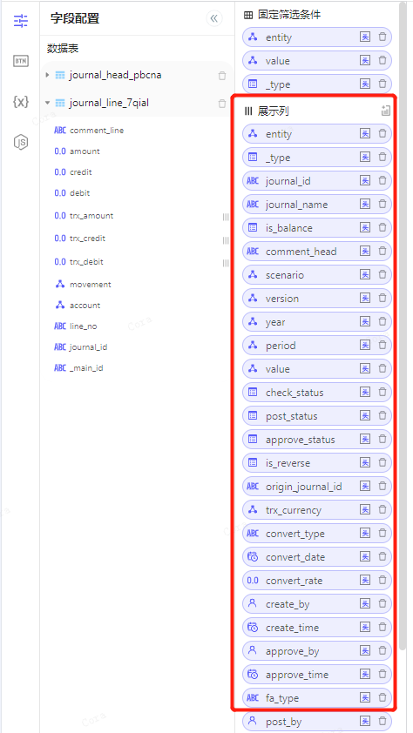Collapse the journal_line_7qial table tree
Screen dimensions: 413x733
pos(47,103)
